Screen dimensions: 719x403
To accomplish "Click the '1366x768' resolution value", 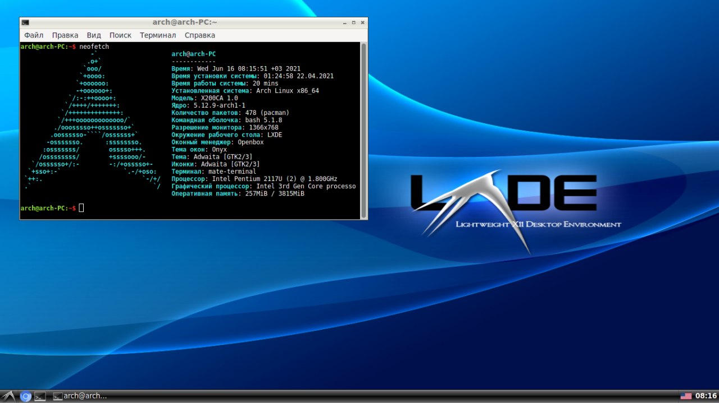I will pos(263,127).
